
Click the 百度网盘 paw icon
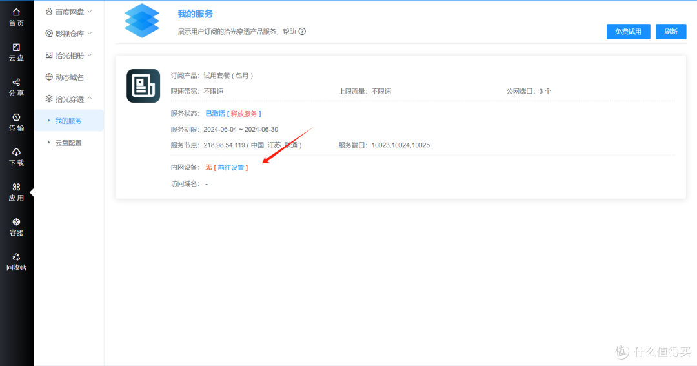tap(49, 12)
